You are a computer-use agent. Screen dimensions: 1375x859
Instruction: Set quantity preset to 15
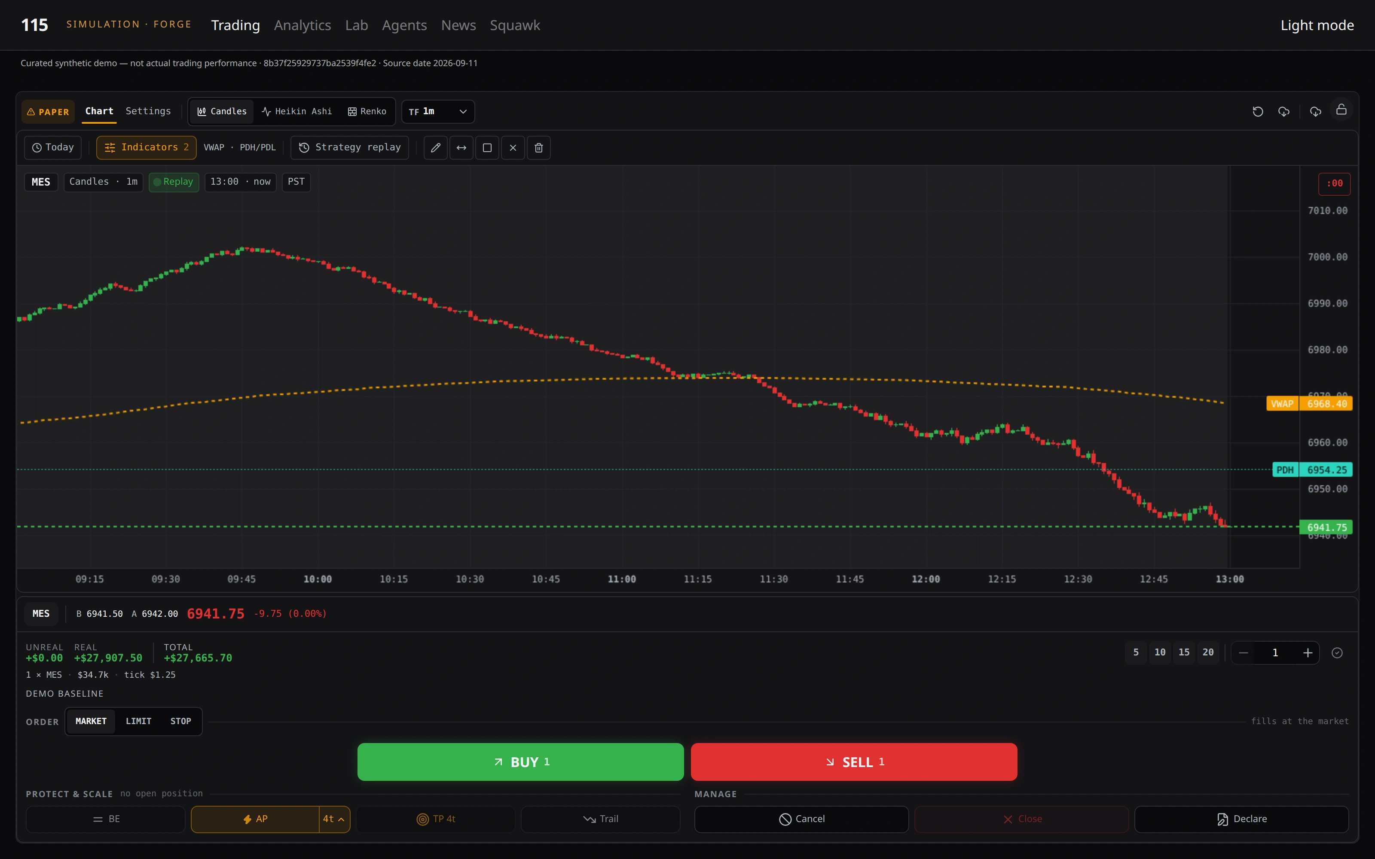1184,652
